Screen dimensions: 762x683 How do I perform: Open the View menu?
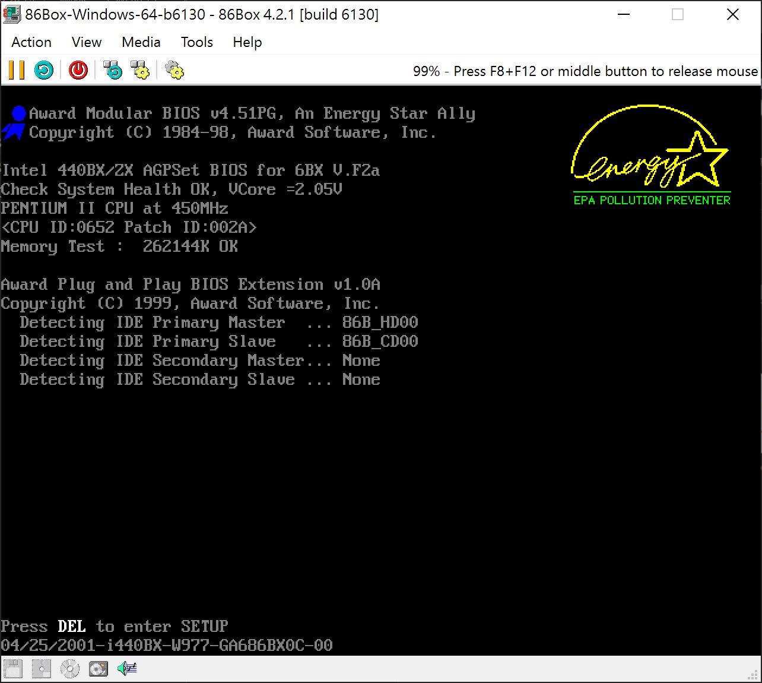click(86, 42)
